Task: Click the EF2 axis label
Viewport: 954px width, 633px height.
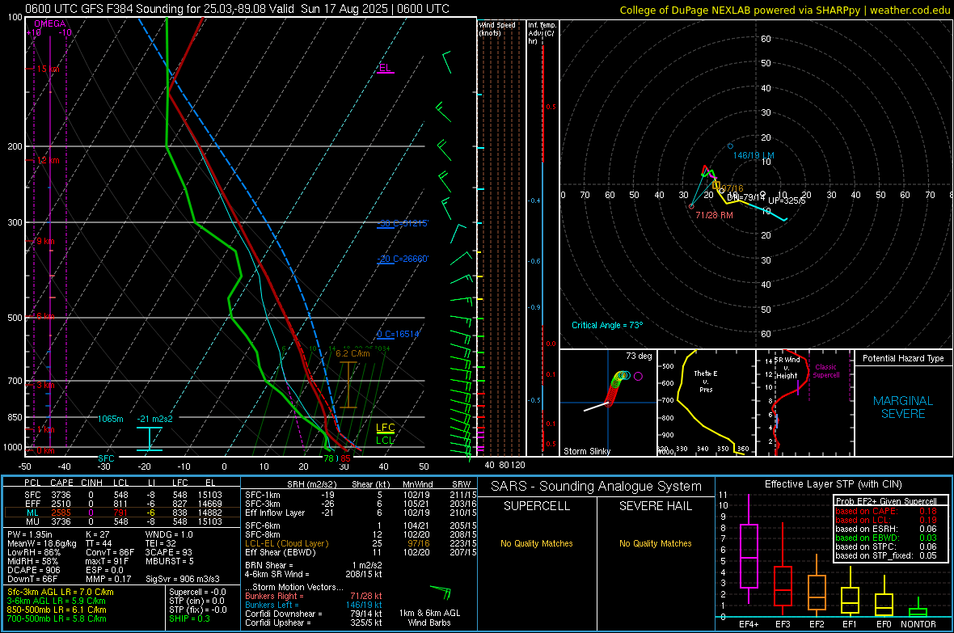Action: [x=817, y=624]
